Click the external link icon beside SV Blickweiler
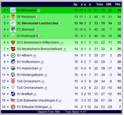 click(39, 11)
